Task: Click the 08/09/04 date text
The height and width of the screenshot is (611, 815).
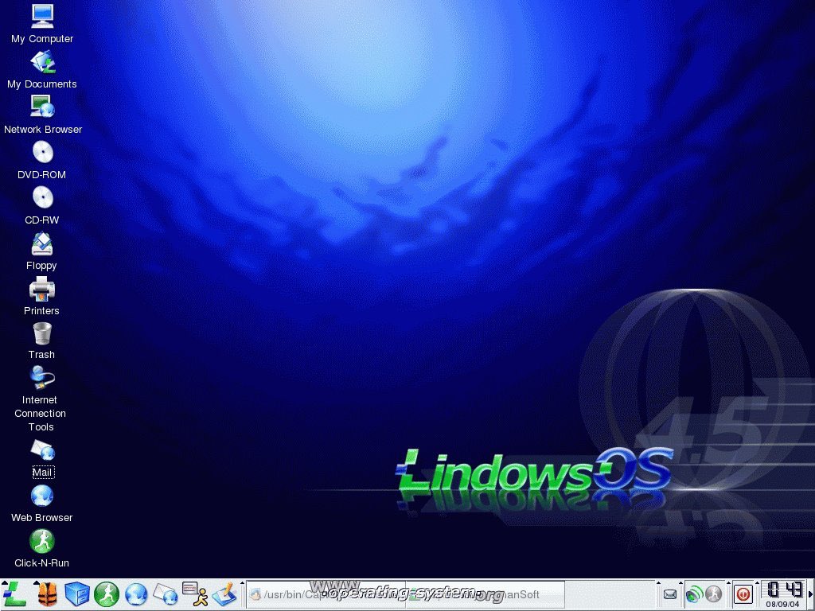Action: [783, 605]
